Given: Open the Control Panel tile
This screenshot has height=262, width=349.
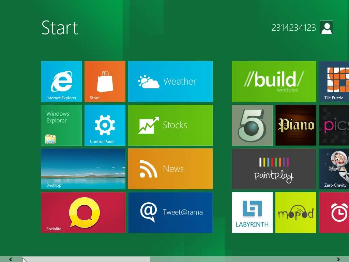Looking at the screenshot, I should (x=105, y=125).
